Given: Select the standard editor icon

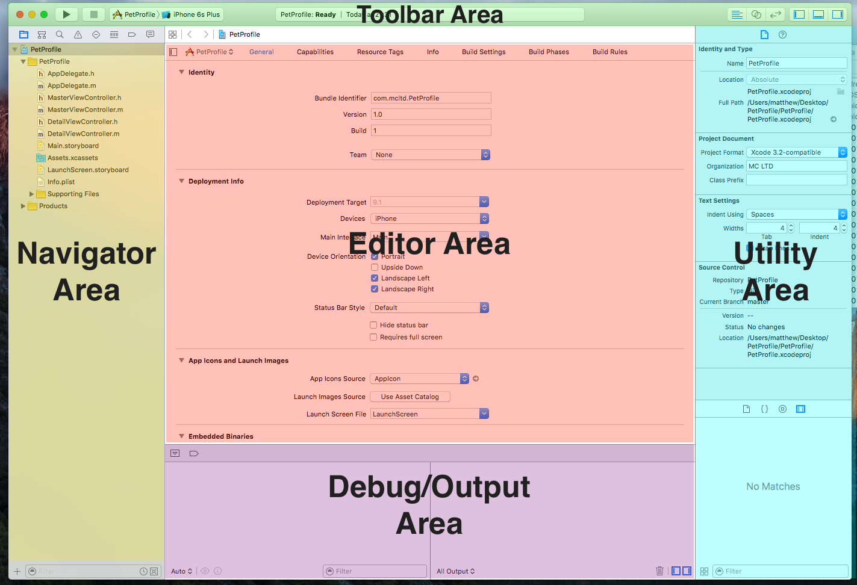Looking at the screenshot, I should coord(737,14).
